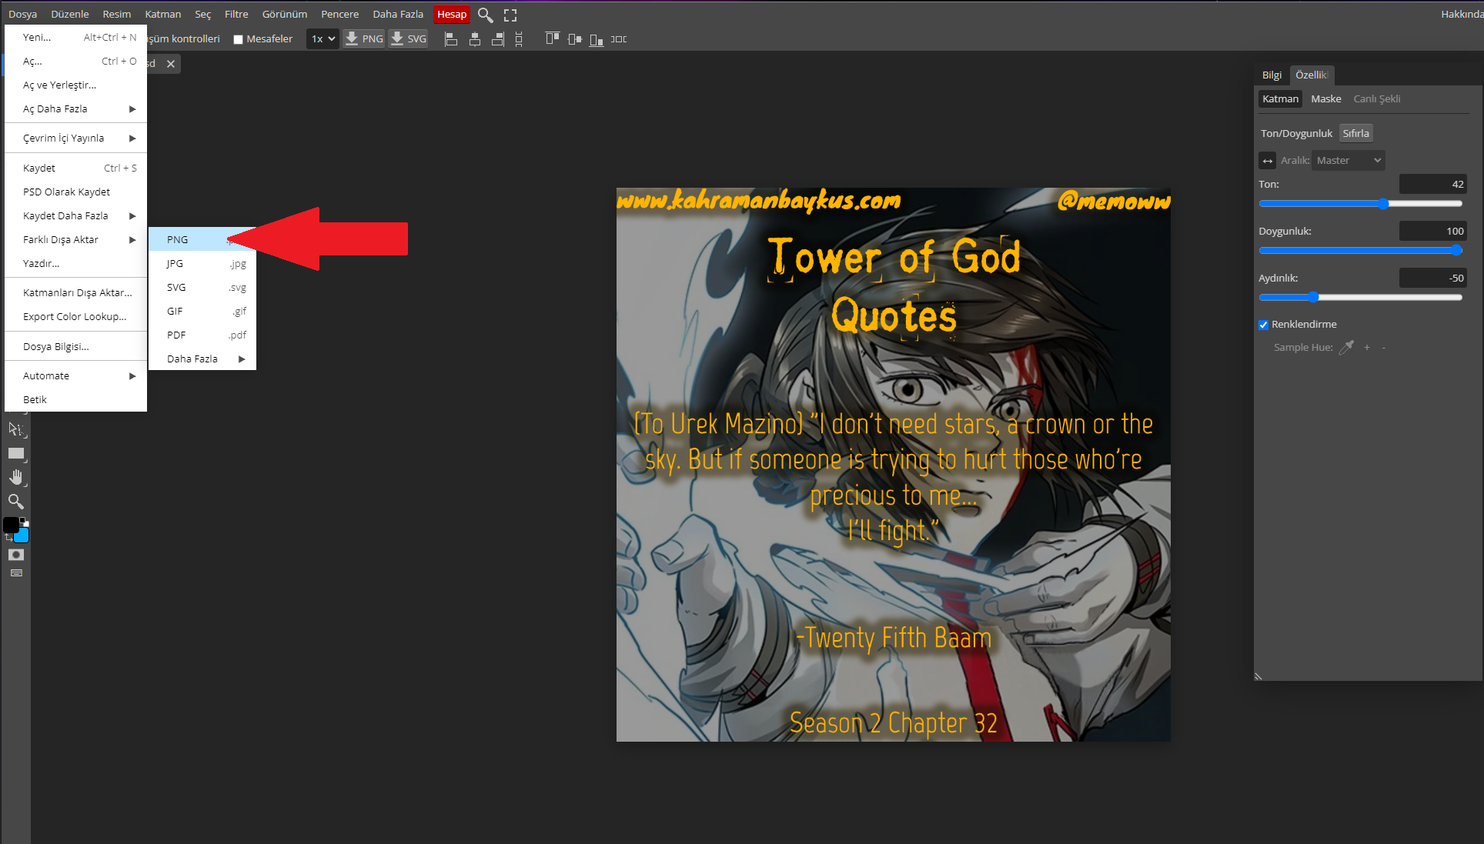Expand the Çevrim İçi Yayınla submenu

[75, 138]
